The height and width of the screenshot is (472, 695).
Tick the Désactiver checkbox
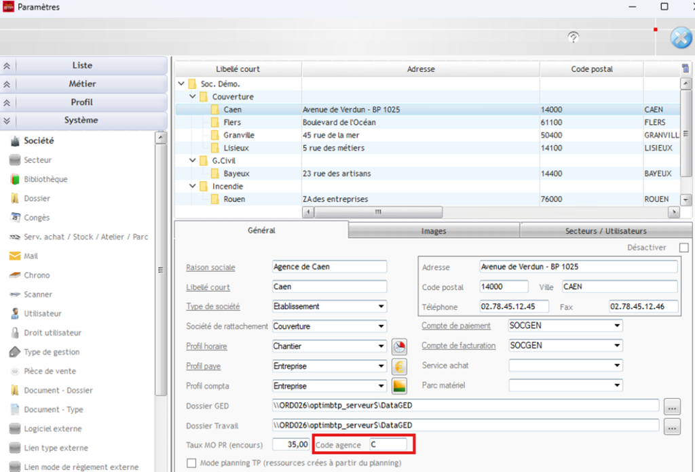point(683,248)
